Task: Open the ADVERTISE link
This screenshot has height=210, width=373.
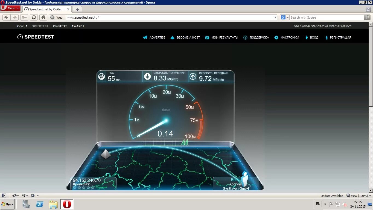Action: click(157, 37)
